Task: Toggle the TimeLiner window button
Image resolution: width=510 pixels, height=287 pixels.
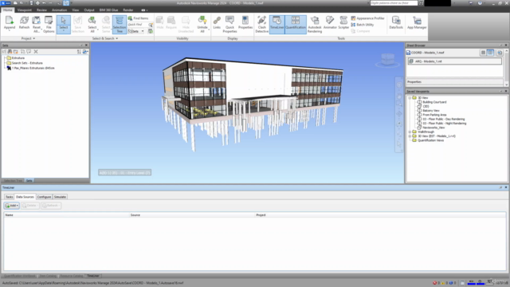Action: [277, 24]
